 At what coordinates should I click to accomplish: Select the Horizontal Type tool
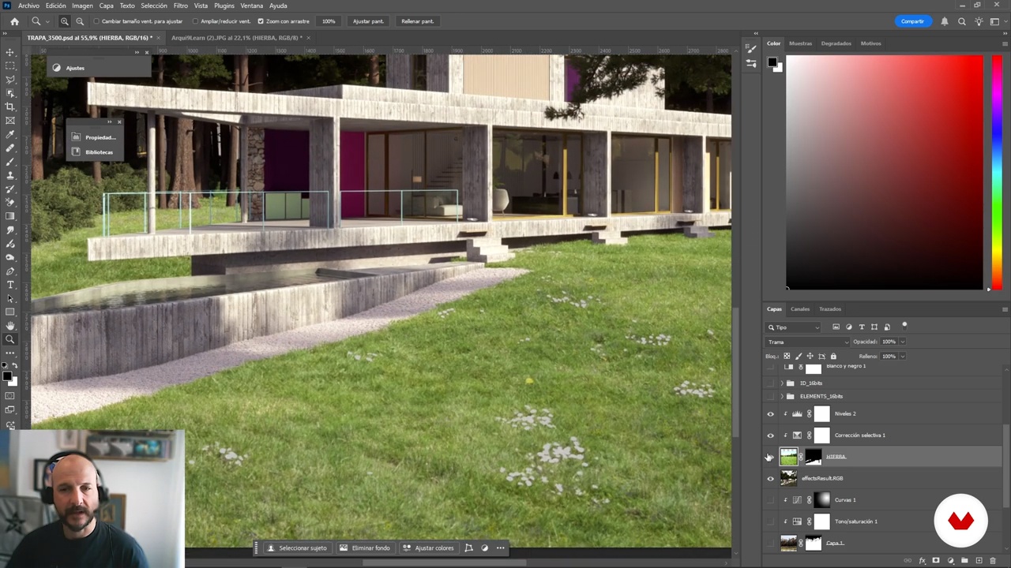10,285
